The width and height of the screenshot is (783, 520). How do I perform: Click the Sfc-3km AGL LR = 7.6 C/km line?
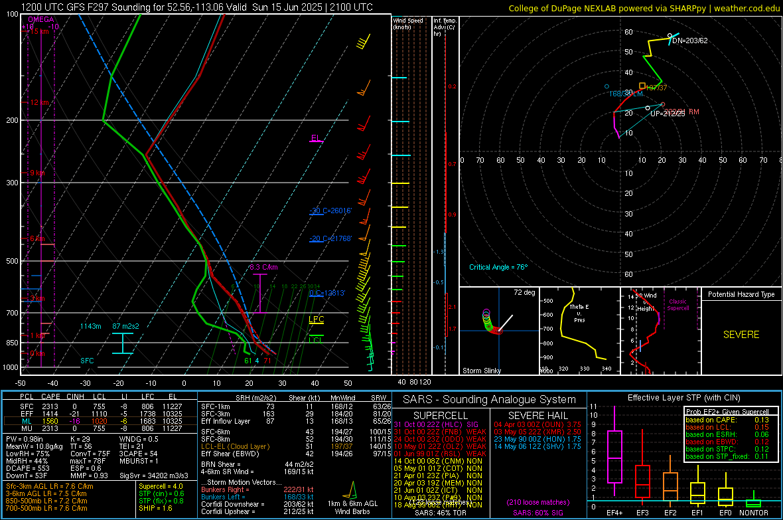(x=50, y=486)
